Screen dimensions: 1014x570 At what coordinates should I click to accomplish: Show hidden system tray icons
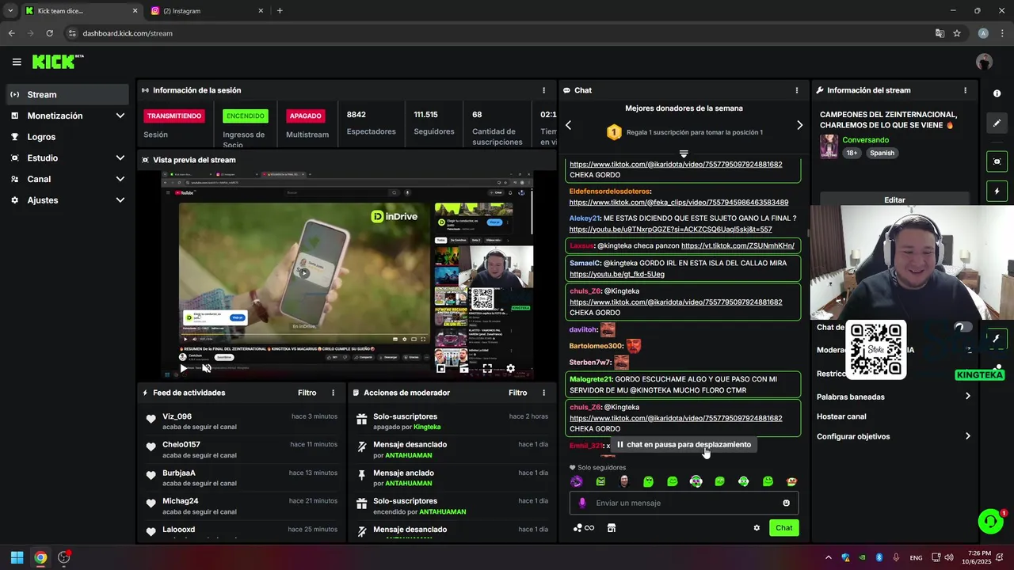pos(829,557)
